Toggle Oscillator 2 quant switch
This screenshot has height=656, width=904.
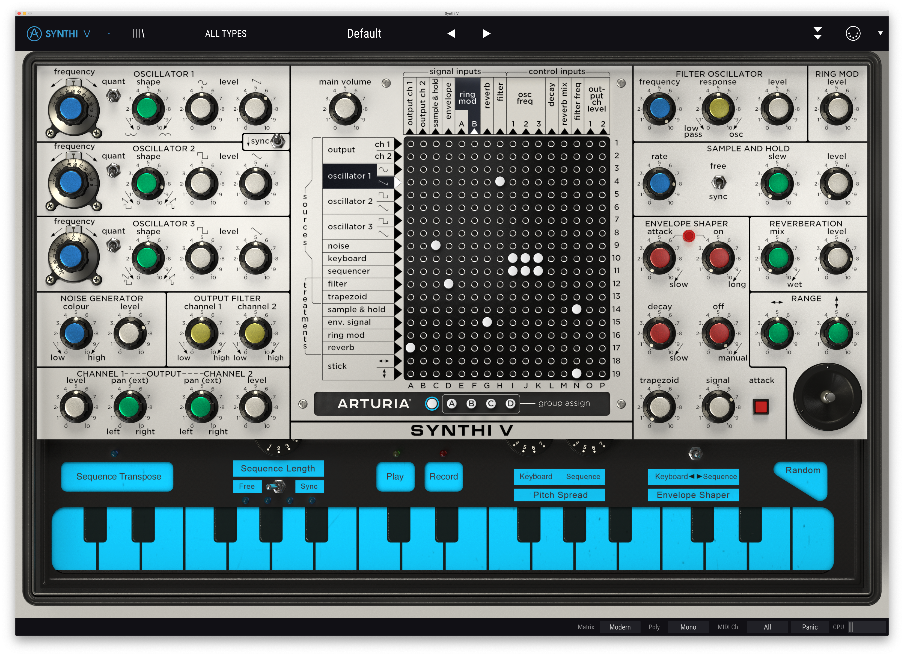point(114,171)
